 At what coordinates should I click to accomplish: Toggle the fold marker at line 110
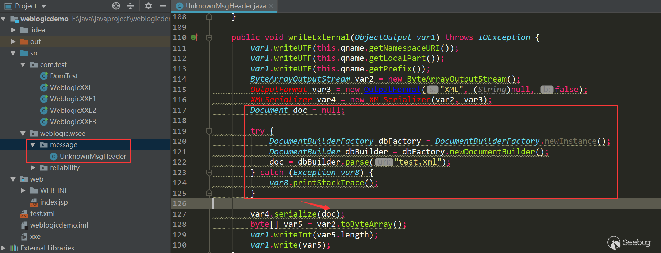pos(209,37)
